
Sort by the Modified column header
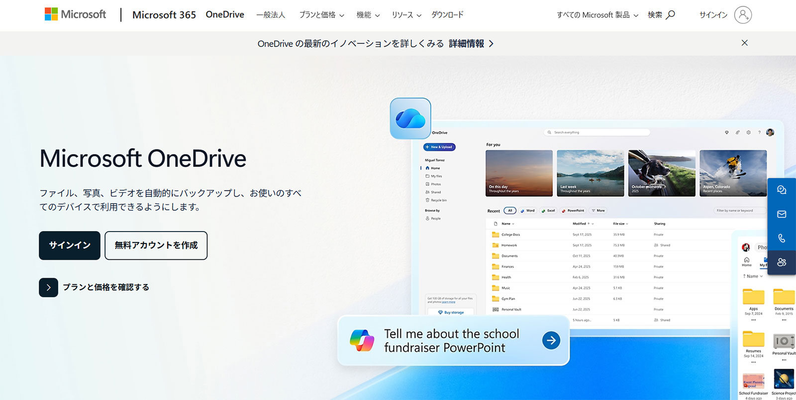[583, 224]
